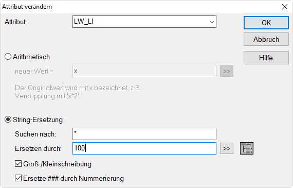
Task: Click inside the Ersetzen durch field
Action: click(144, 148)
